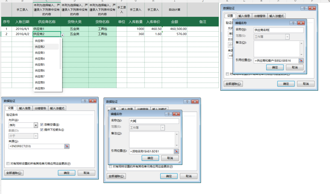This screenshot has width=330, height=194.
Task: Click range selector icon beside =INDIRECT(D3) source
Action: coord(67,146)
